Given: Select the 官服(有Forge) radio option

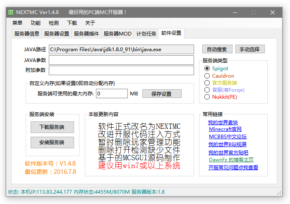Looking at the screenshot, I should pyautogui.click(x=224, y=90).
